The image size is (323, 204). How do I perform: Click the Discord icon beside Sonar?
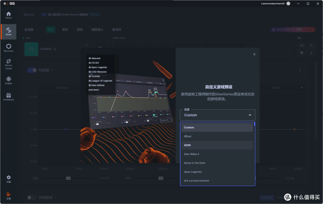pos(44,15)
